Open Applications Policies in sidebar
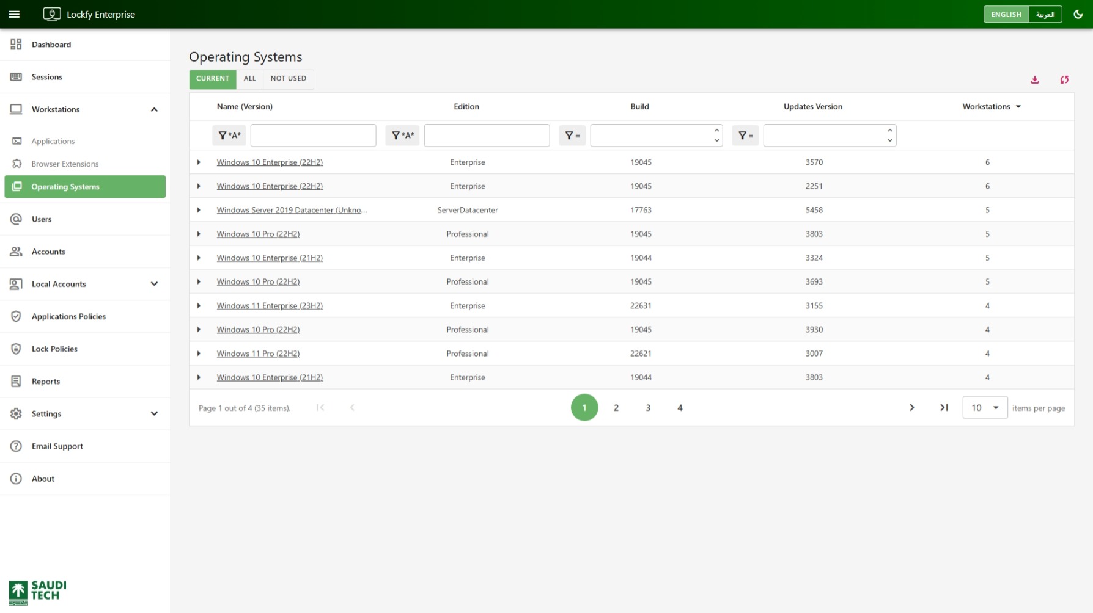Viewport: 1093px width, 613px height. pyautogui.click(x=85, y=316)
